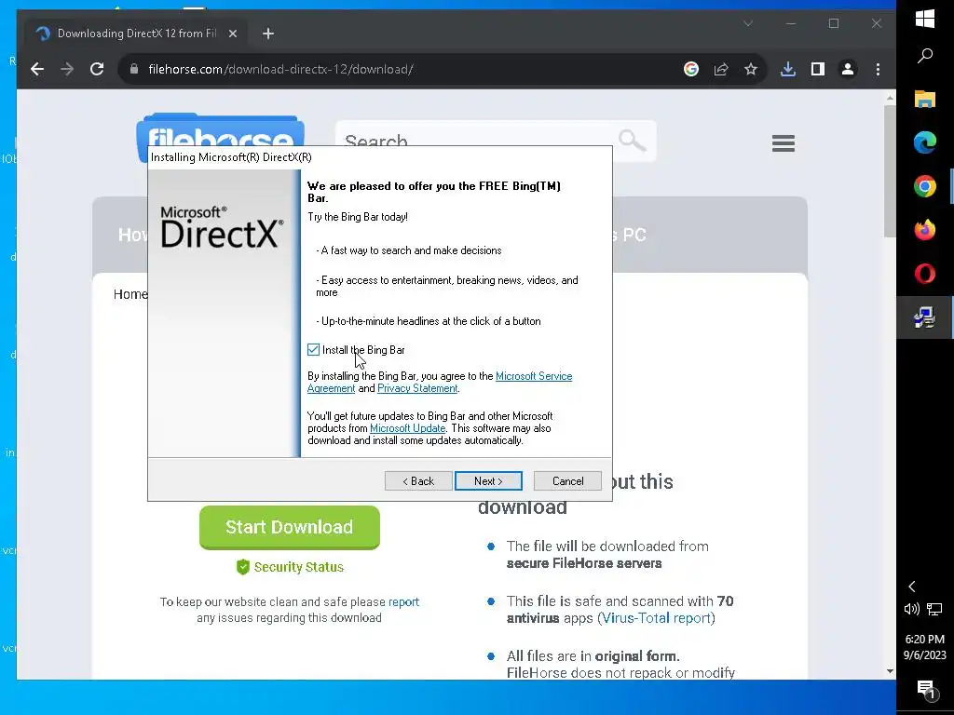Image resolution: width=954 pixels, height=715 pixels.
Task: Open the Security Status link
Action: pyautogui.click(x=290, y=567)
